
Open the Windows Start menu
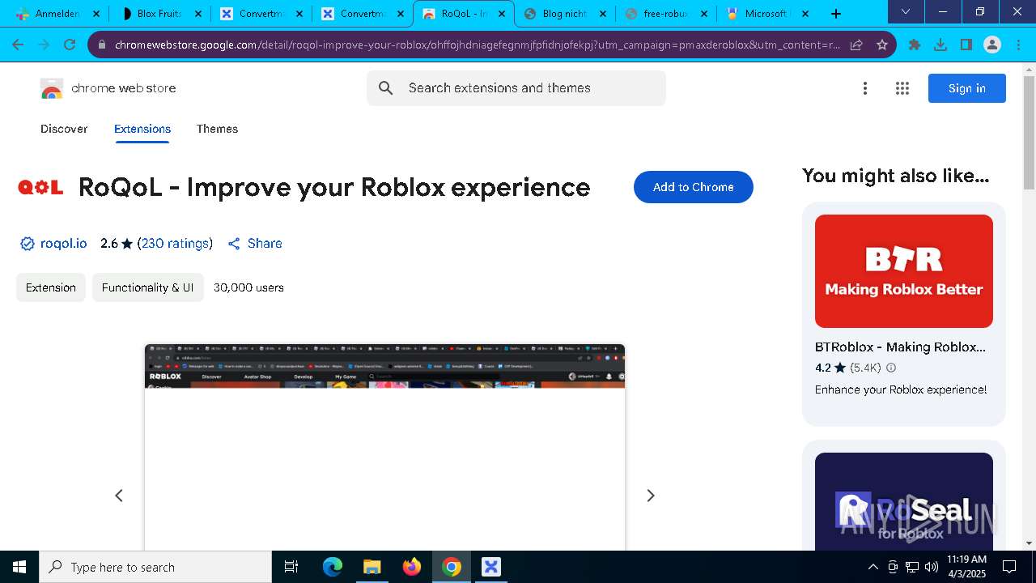coord(19,567)
